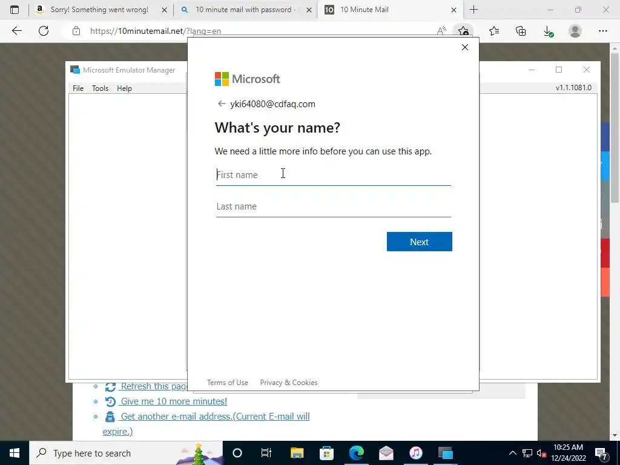Open the muted volume tray icon
620x465 pixels.
(x=541, y=453)
